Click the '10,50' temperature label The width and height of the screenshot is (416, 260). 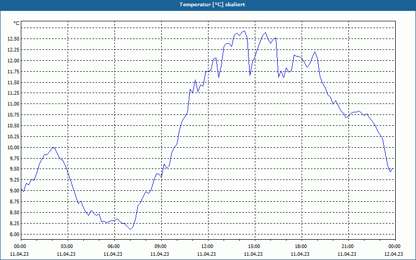(x=14, y=126)
